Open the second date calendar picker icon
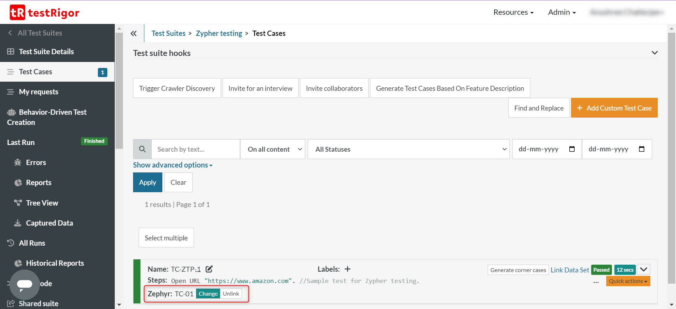Viewport: 676px width, 309px height. point(641,149)
